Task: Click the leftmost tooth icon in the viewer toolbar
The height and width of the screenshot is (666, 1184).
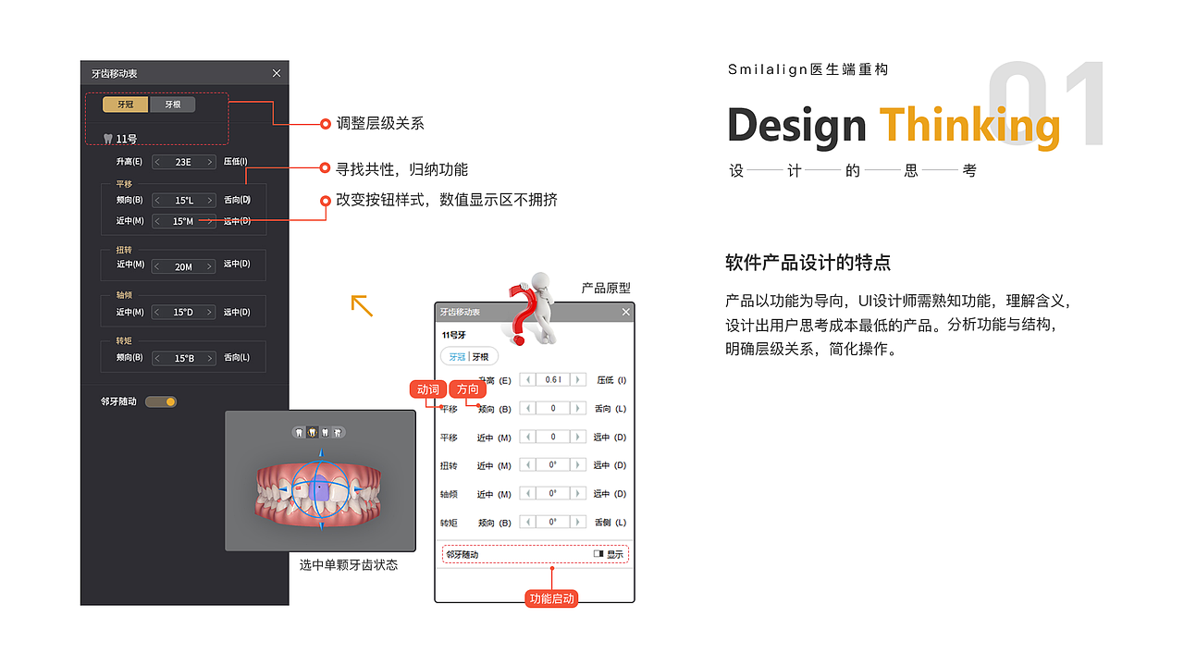Action: point(299,432)
